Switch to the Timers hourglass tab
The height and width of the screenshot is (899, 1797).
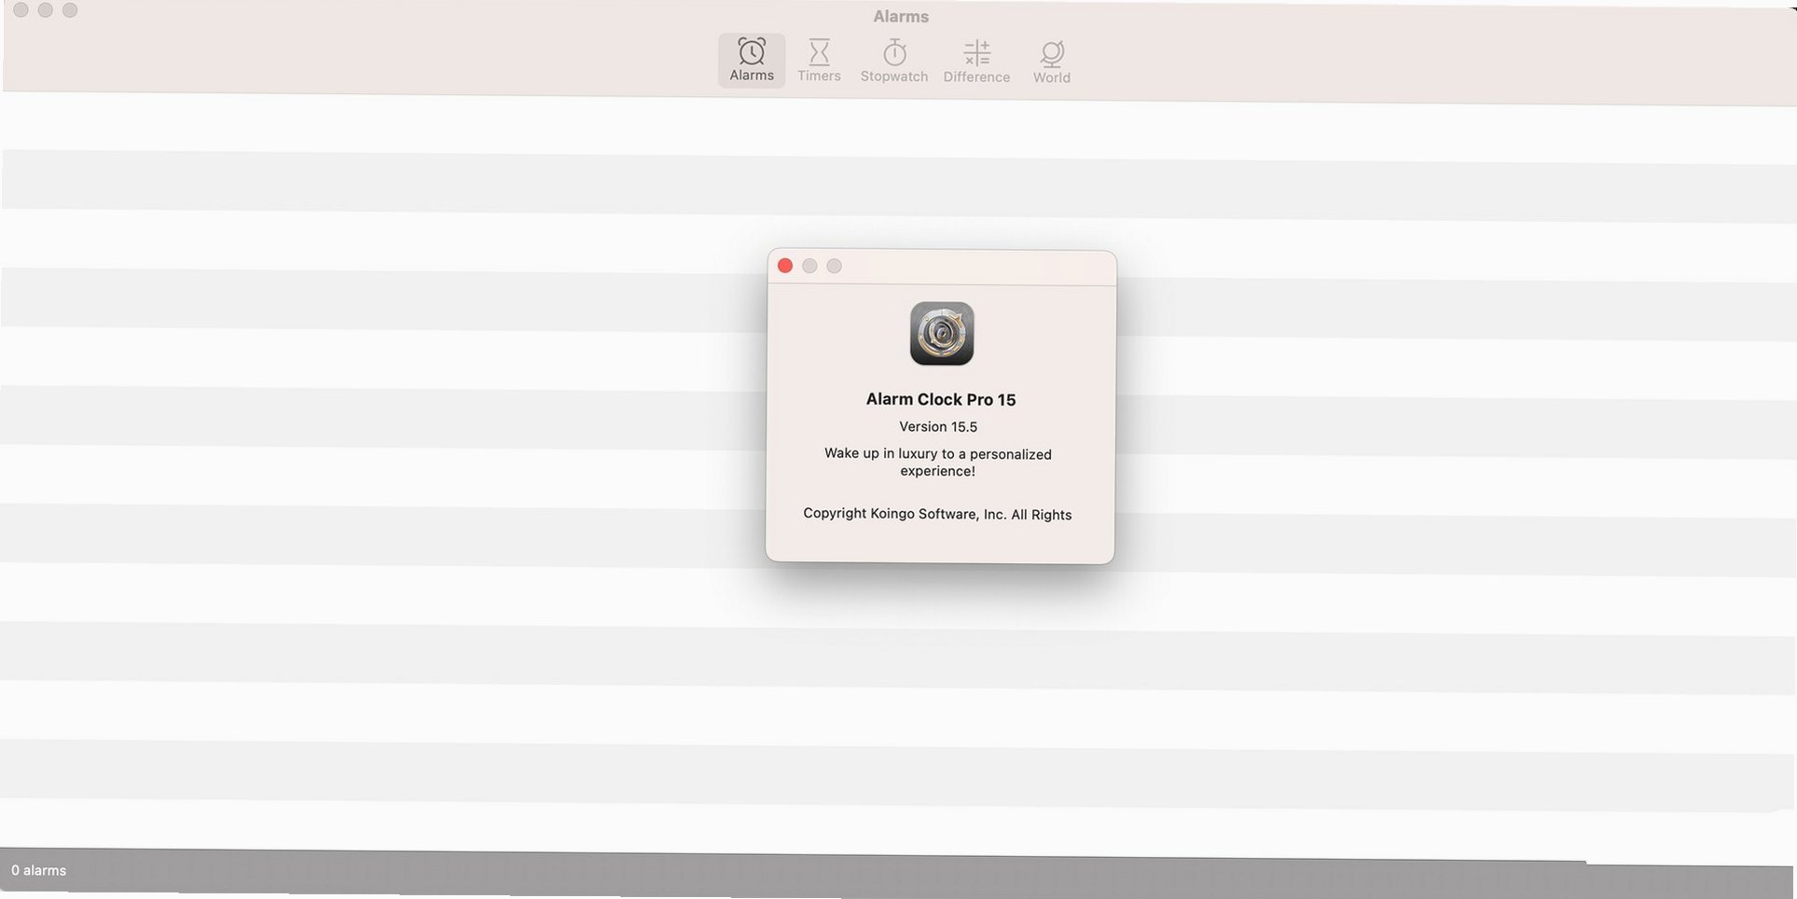tap(819, 61)
